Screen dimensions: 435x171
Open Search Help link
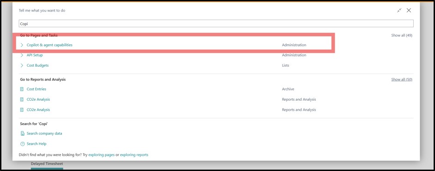click(x=36, y=144)
